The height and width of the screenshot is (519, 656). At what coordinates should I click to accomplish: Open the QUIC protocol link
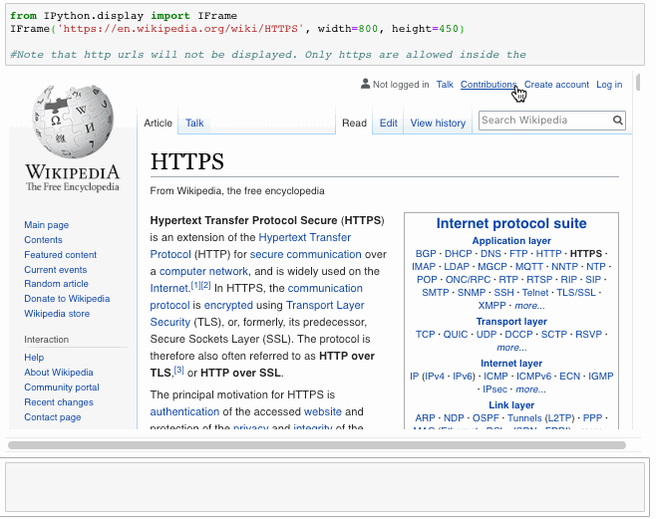[455, 335]
